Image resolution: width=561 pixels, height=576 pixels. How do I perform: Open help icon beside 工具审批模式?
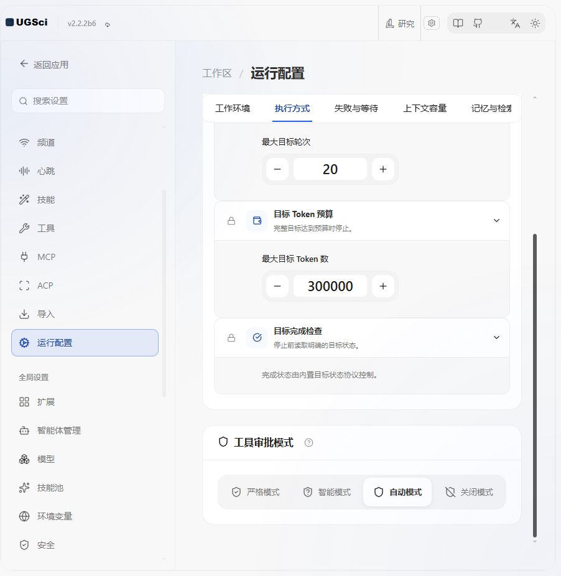pyautogui.click(x=308, y=443)
